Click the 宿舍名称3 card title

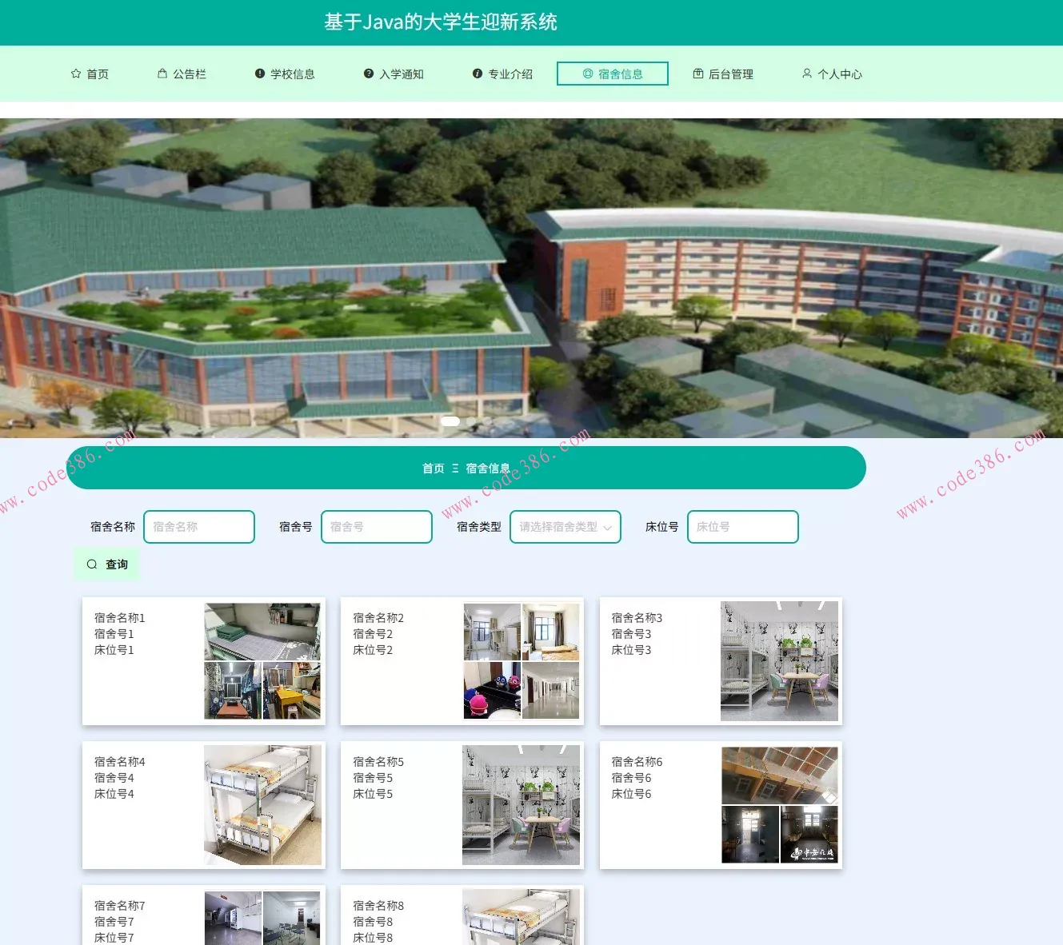(x=637, y=618)
